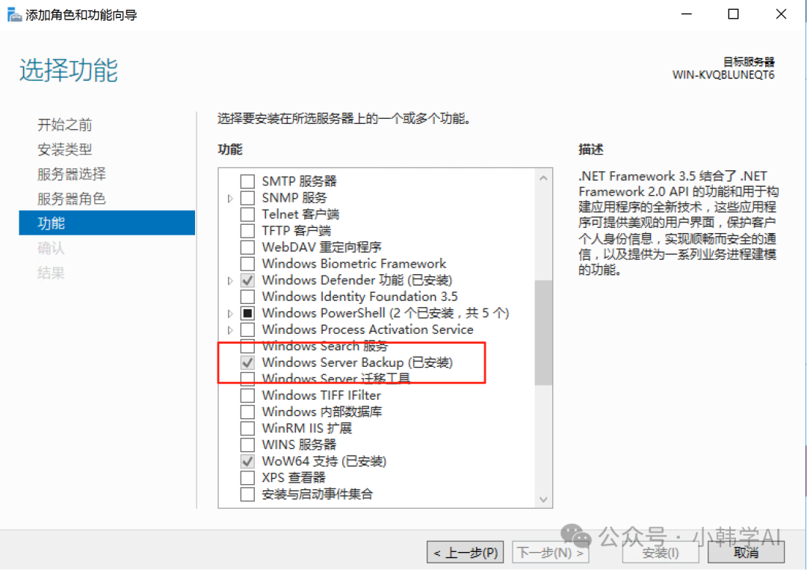Image resolution: width=807 pixels, height=570 pixels.
Task: Minimize the wizard window
Action: [x=686, y=14]
